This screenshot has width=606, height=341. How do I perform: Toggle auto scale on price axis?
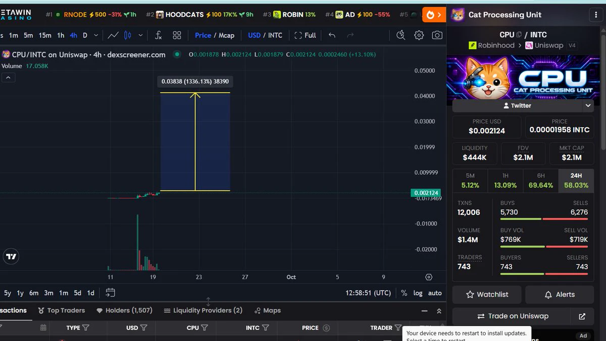[x=435, y=293]
